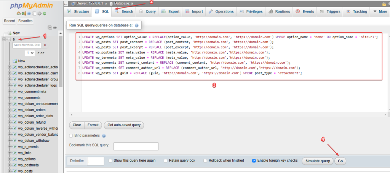Click the table icon beside wp_dokan_orders
The width and height of the screenshot is (390, 173).
click(x=15, y=110)
